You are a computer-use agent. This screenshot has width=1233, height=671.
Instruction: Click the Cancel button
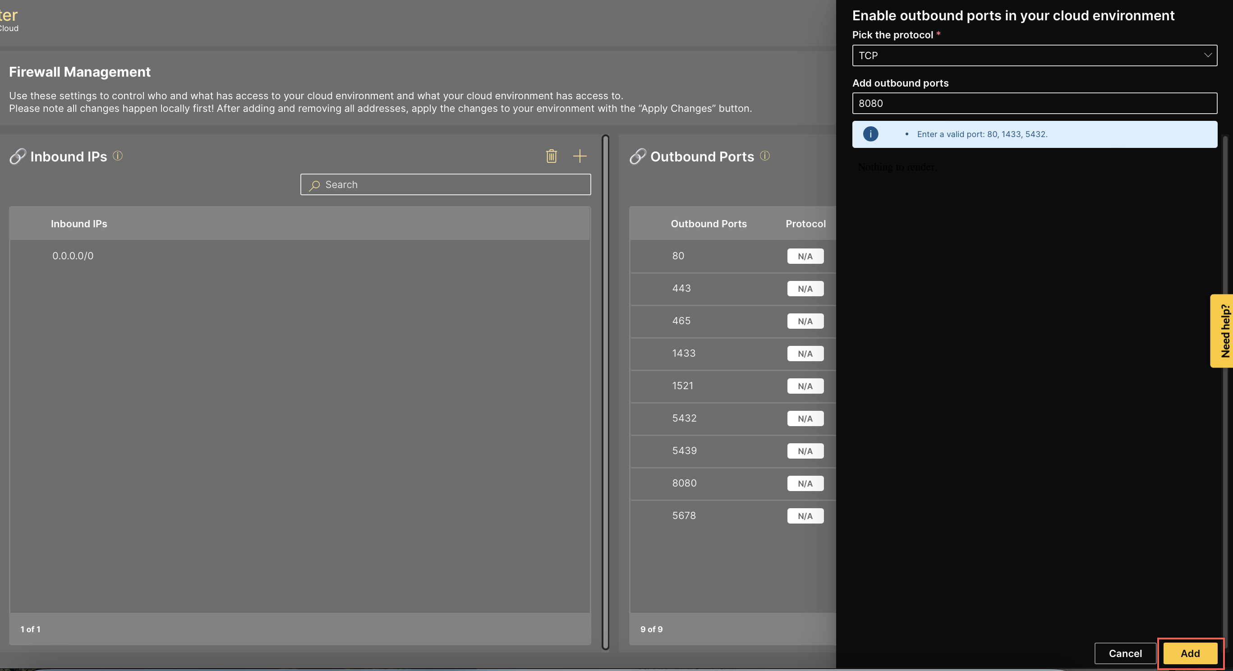pos(1125,653)
